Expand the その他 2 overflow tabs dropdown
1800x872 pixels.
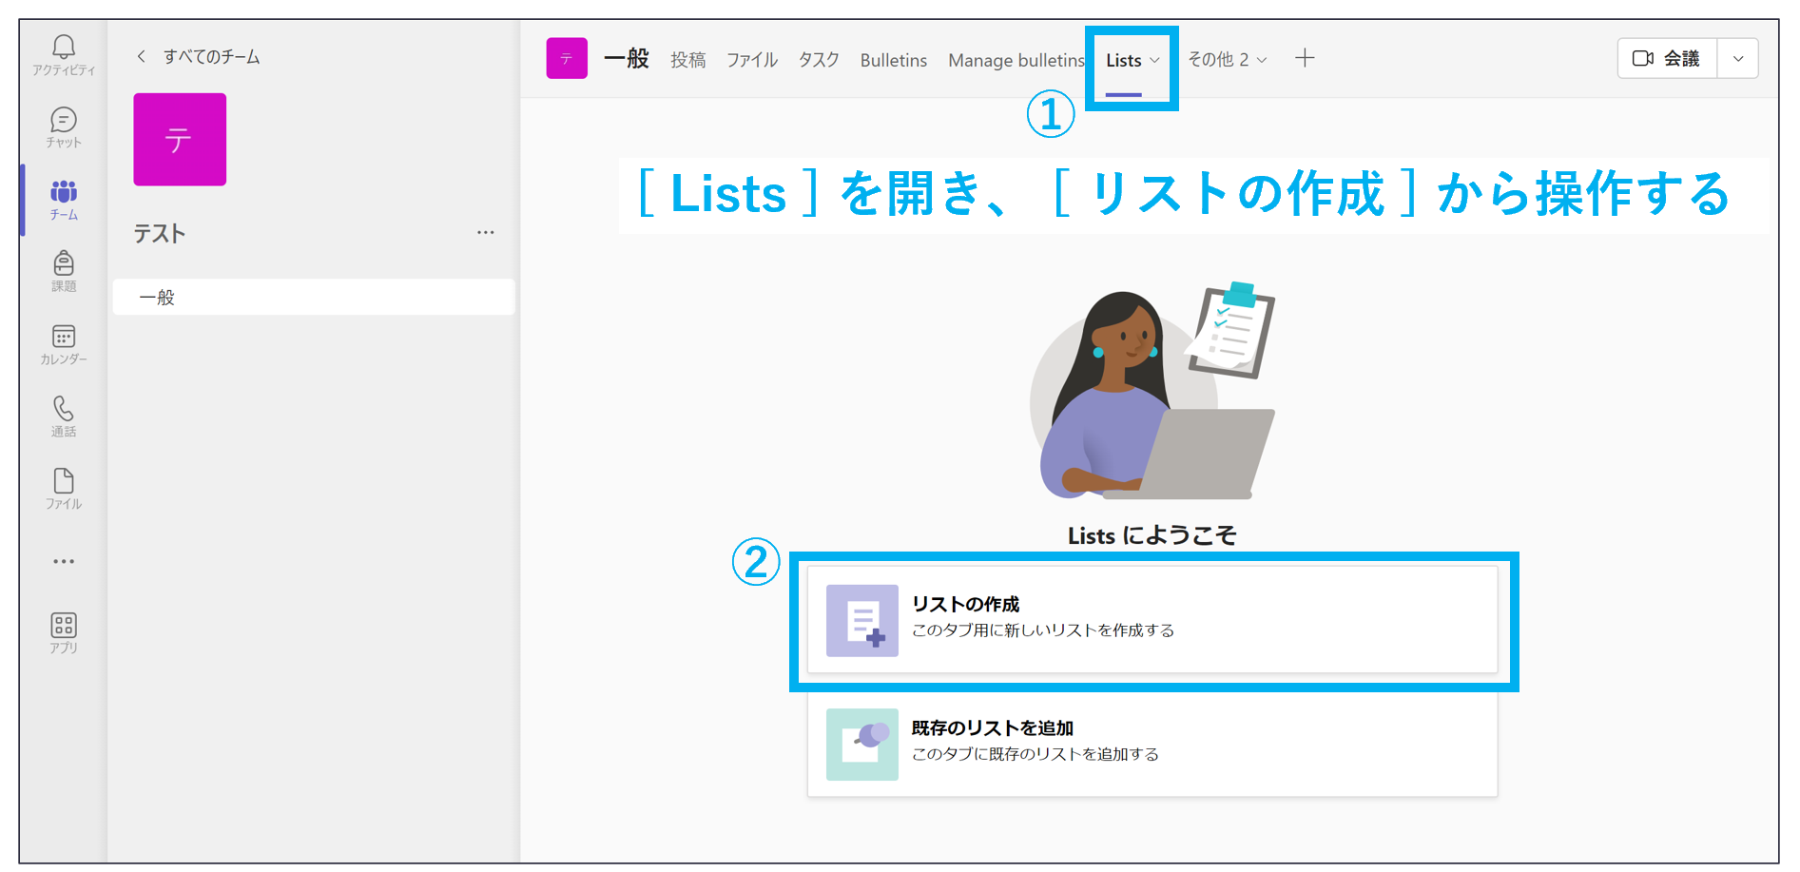coord(1228,59)
